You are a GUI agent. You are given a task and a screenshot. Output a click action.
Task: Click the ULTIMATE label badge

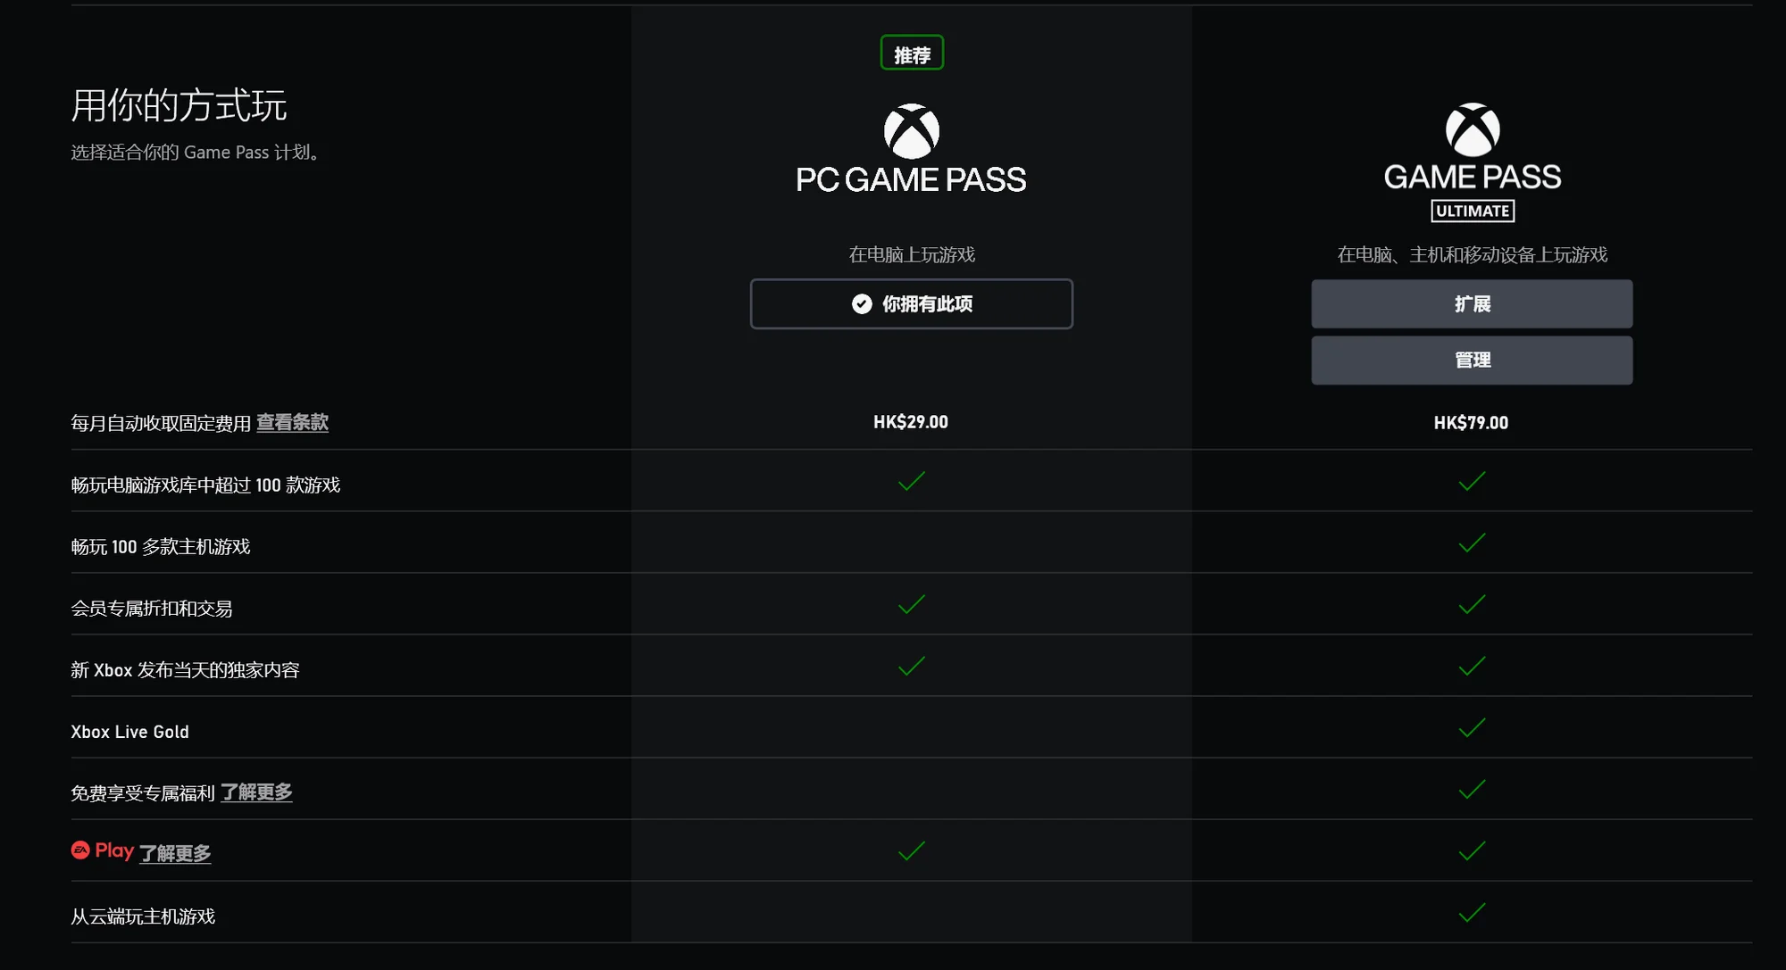[1473, 211]
